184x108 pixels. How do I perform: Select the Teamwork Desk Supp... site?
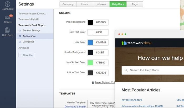coord(32,25)
